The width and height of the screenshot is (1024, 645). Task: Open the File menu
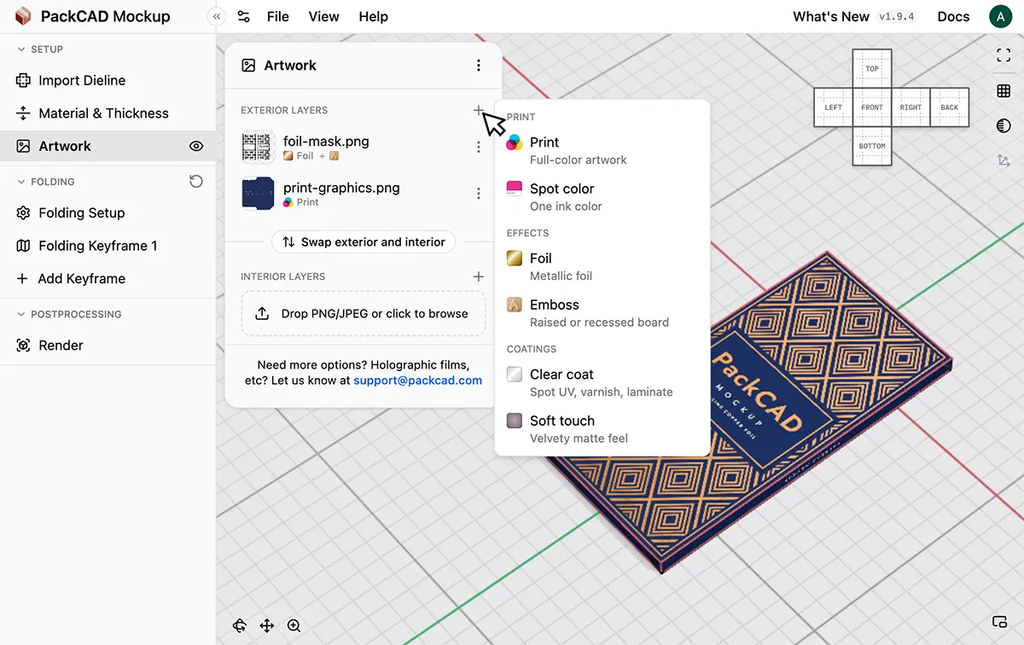click(x=278, y=16)
